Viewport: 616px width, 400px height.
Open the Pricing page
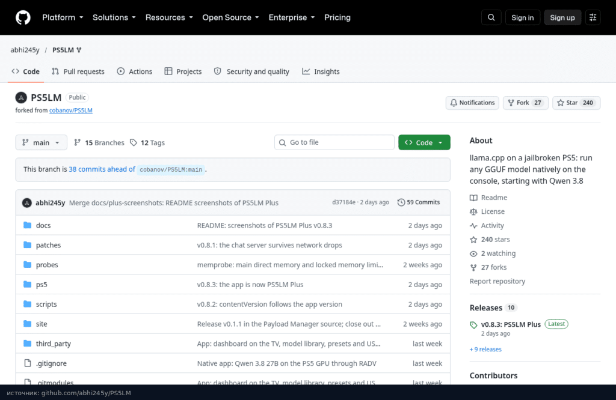[x=337, y=17]
